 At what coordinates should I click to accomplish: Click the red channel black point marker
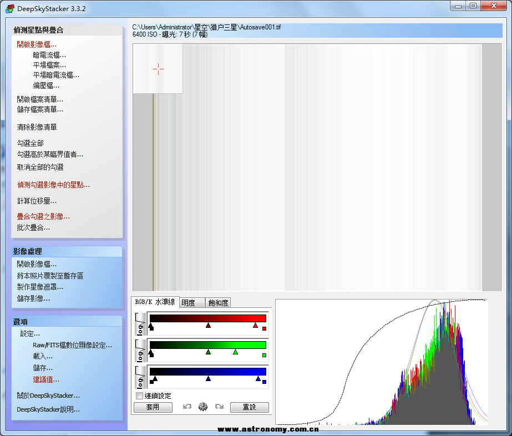[x=151, y=326]
